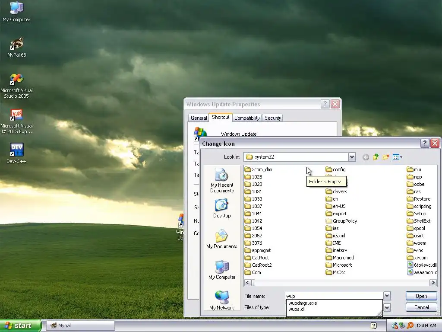Select the Restore folder
Viewport: 442px width, 332px height.
tap(419, 199)
